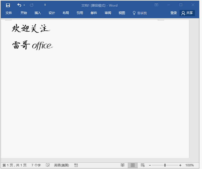Click the greyed-out redo icon
Image resolution: width=202 pixels, height=169 pixels.
[x=31, y=5]
